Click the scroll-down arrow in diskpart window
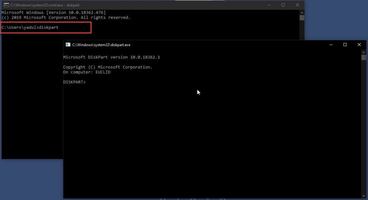Image resolution: width=368 pixels, height=200 pixels. (x=364, y=196)
